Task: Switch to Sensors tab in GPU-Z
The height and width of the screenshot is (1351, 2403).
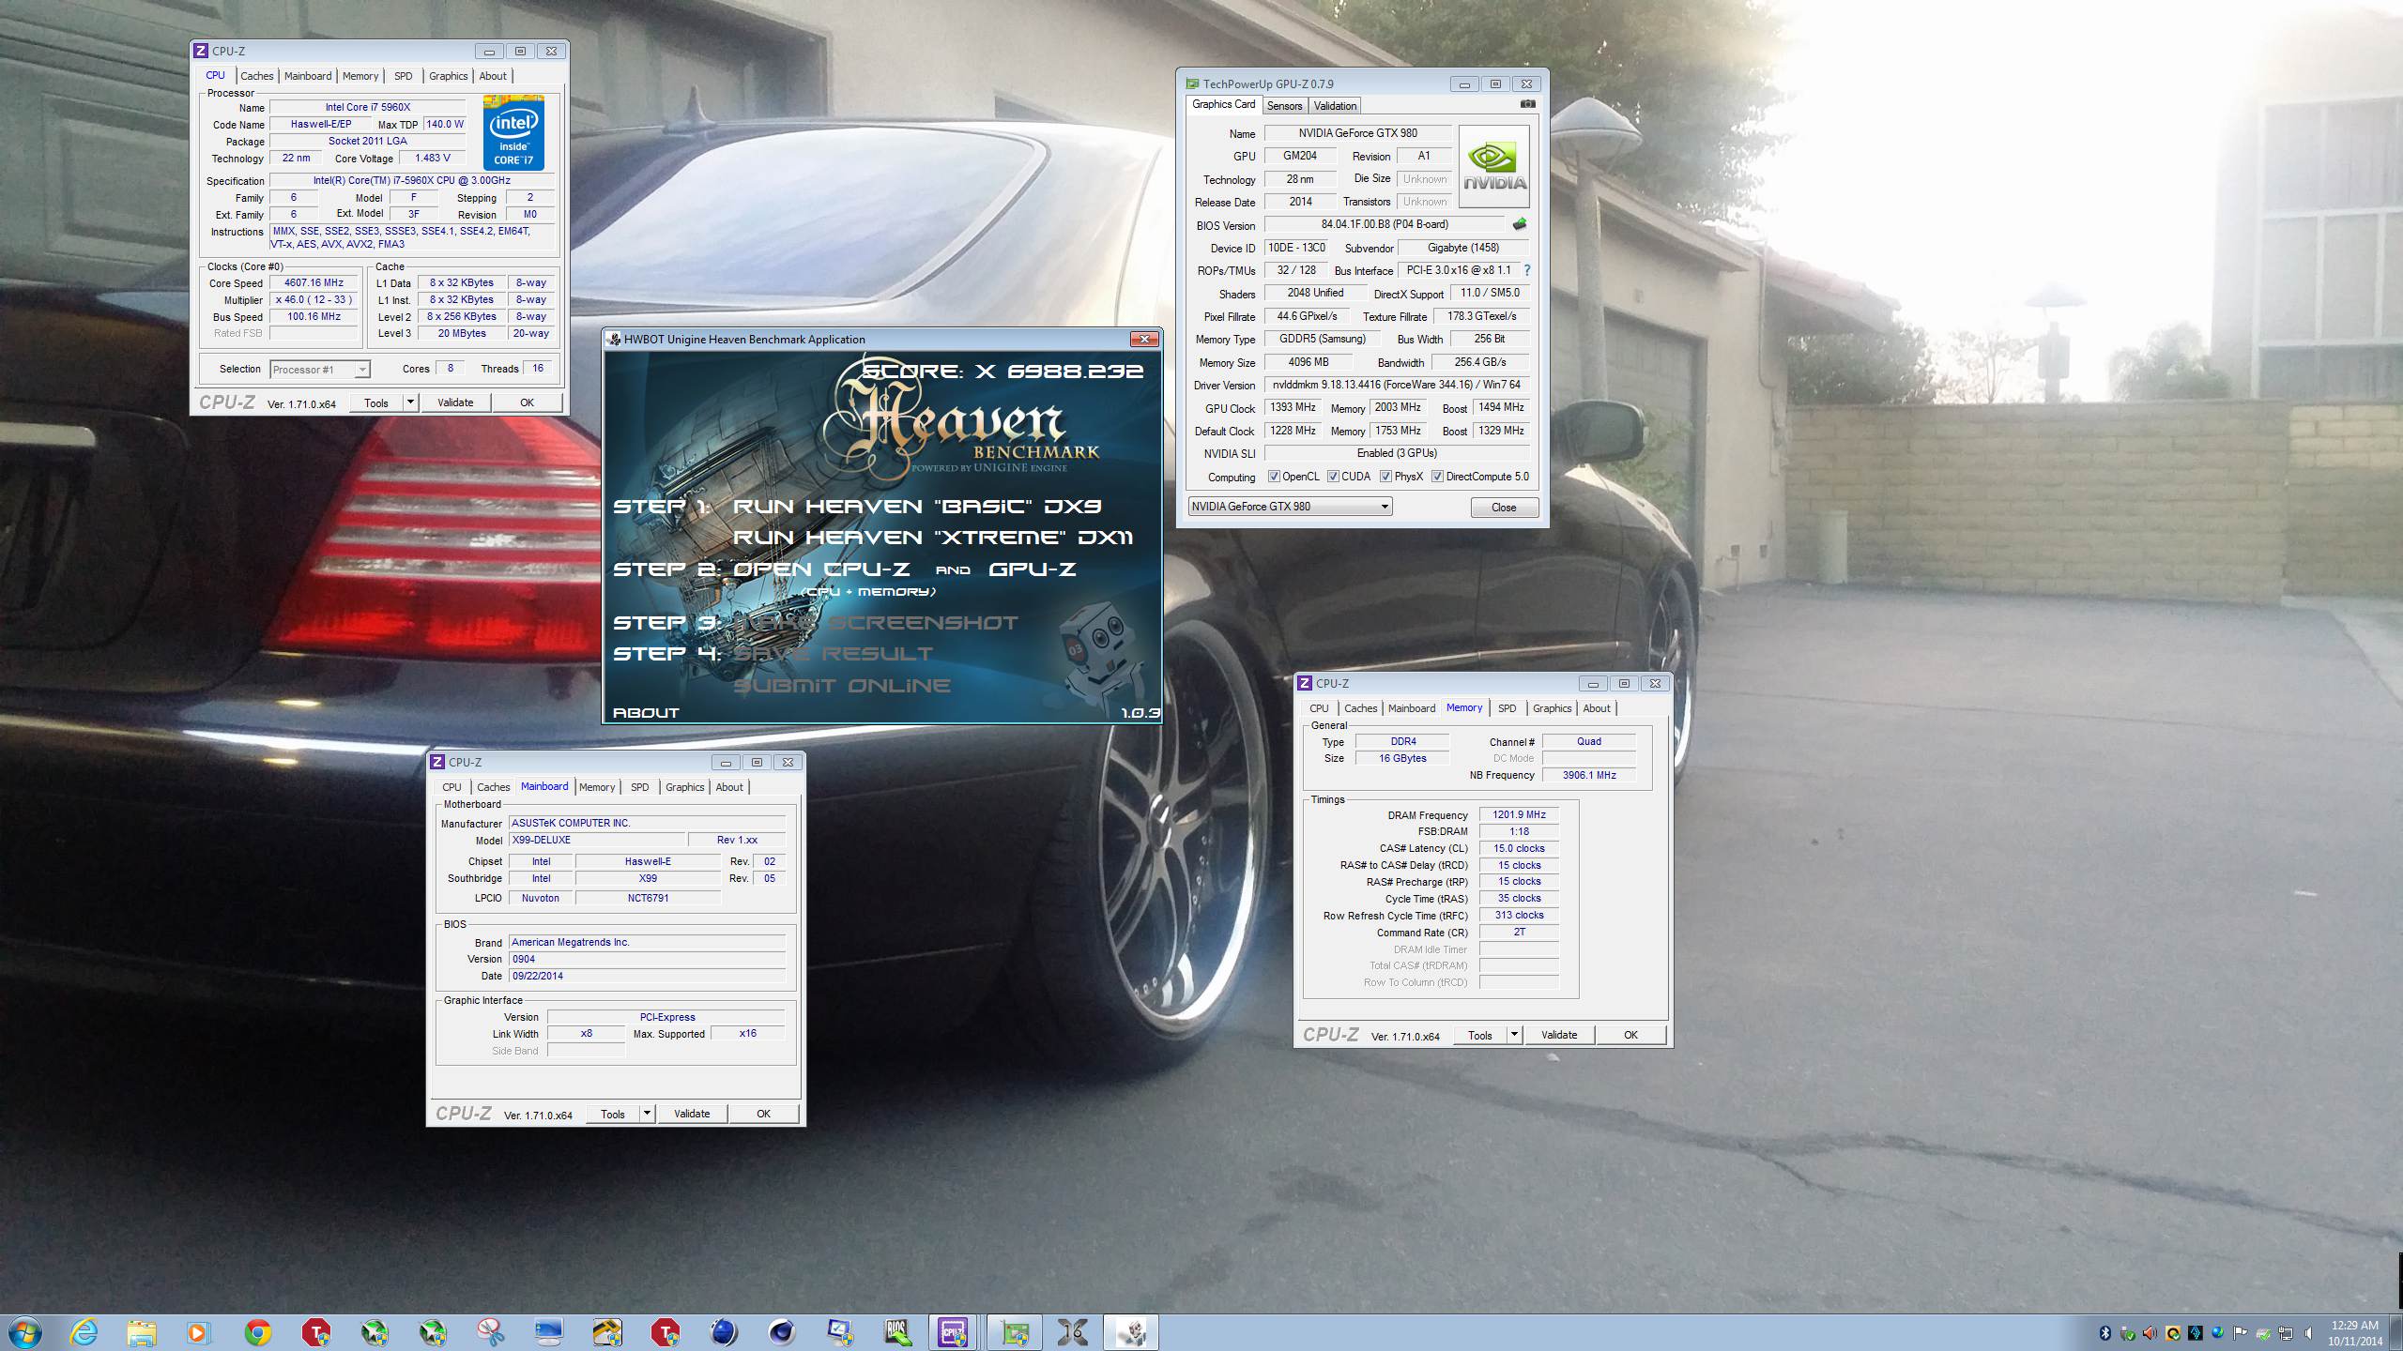Action: tap(1284, 106)
